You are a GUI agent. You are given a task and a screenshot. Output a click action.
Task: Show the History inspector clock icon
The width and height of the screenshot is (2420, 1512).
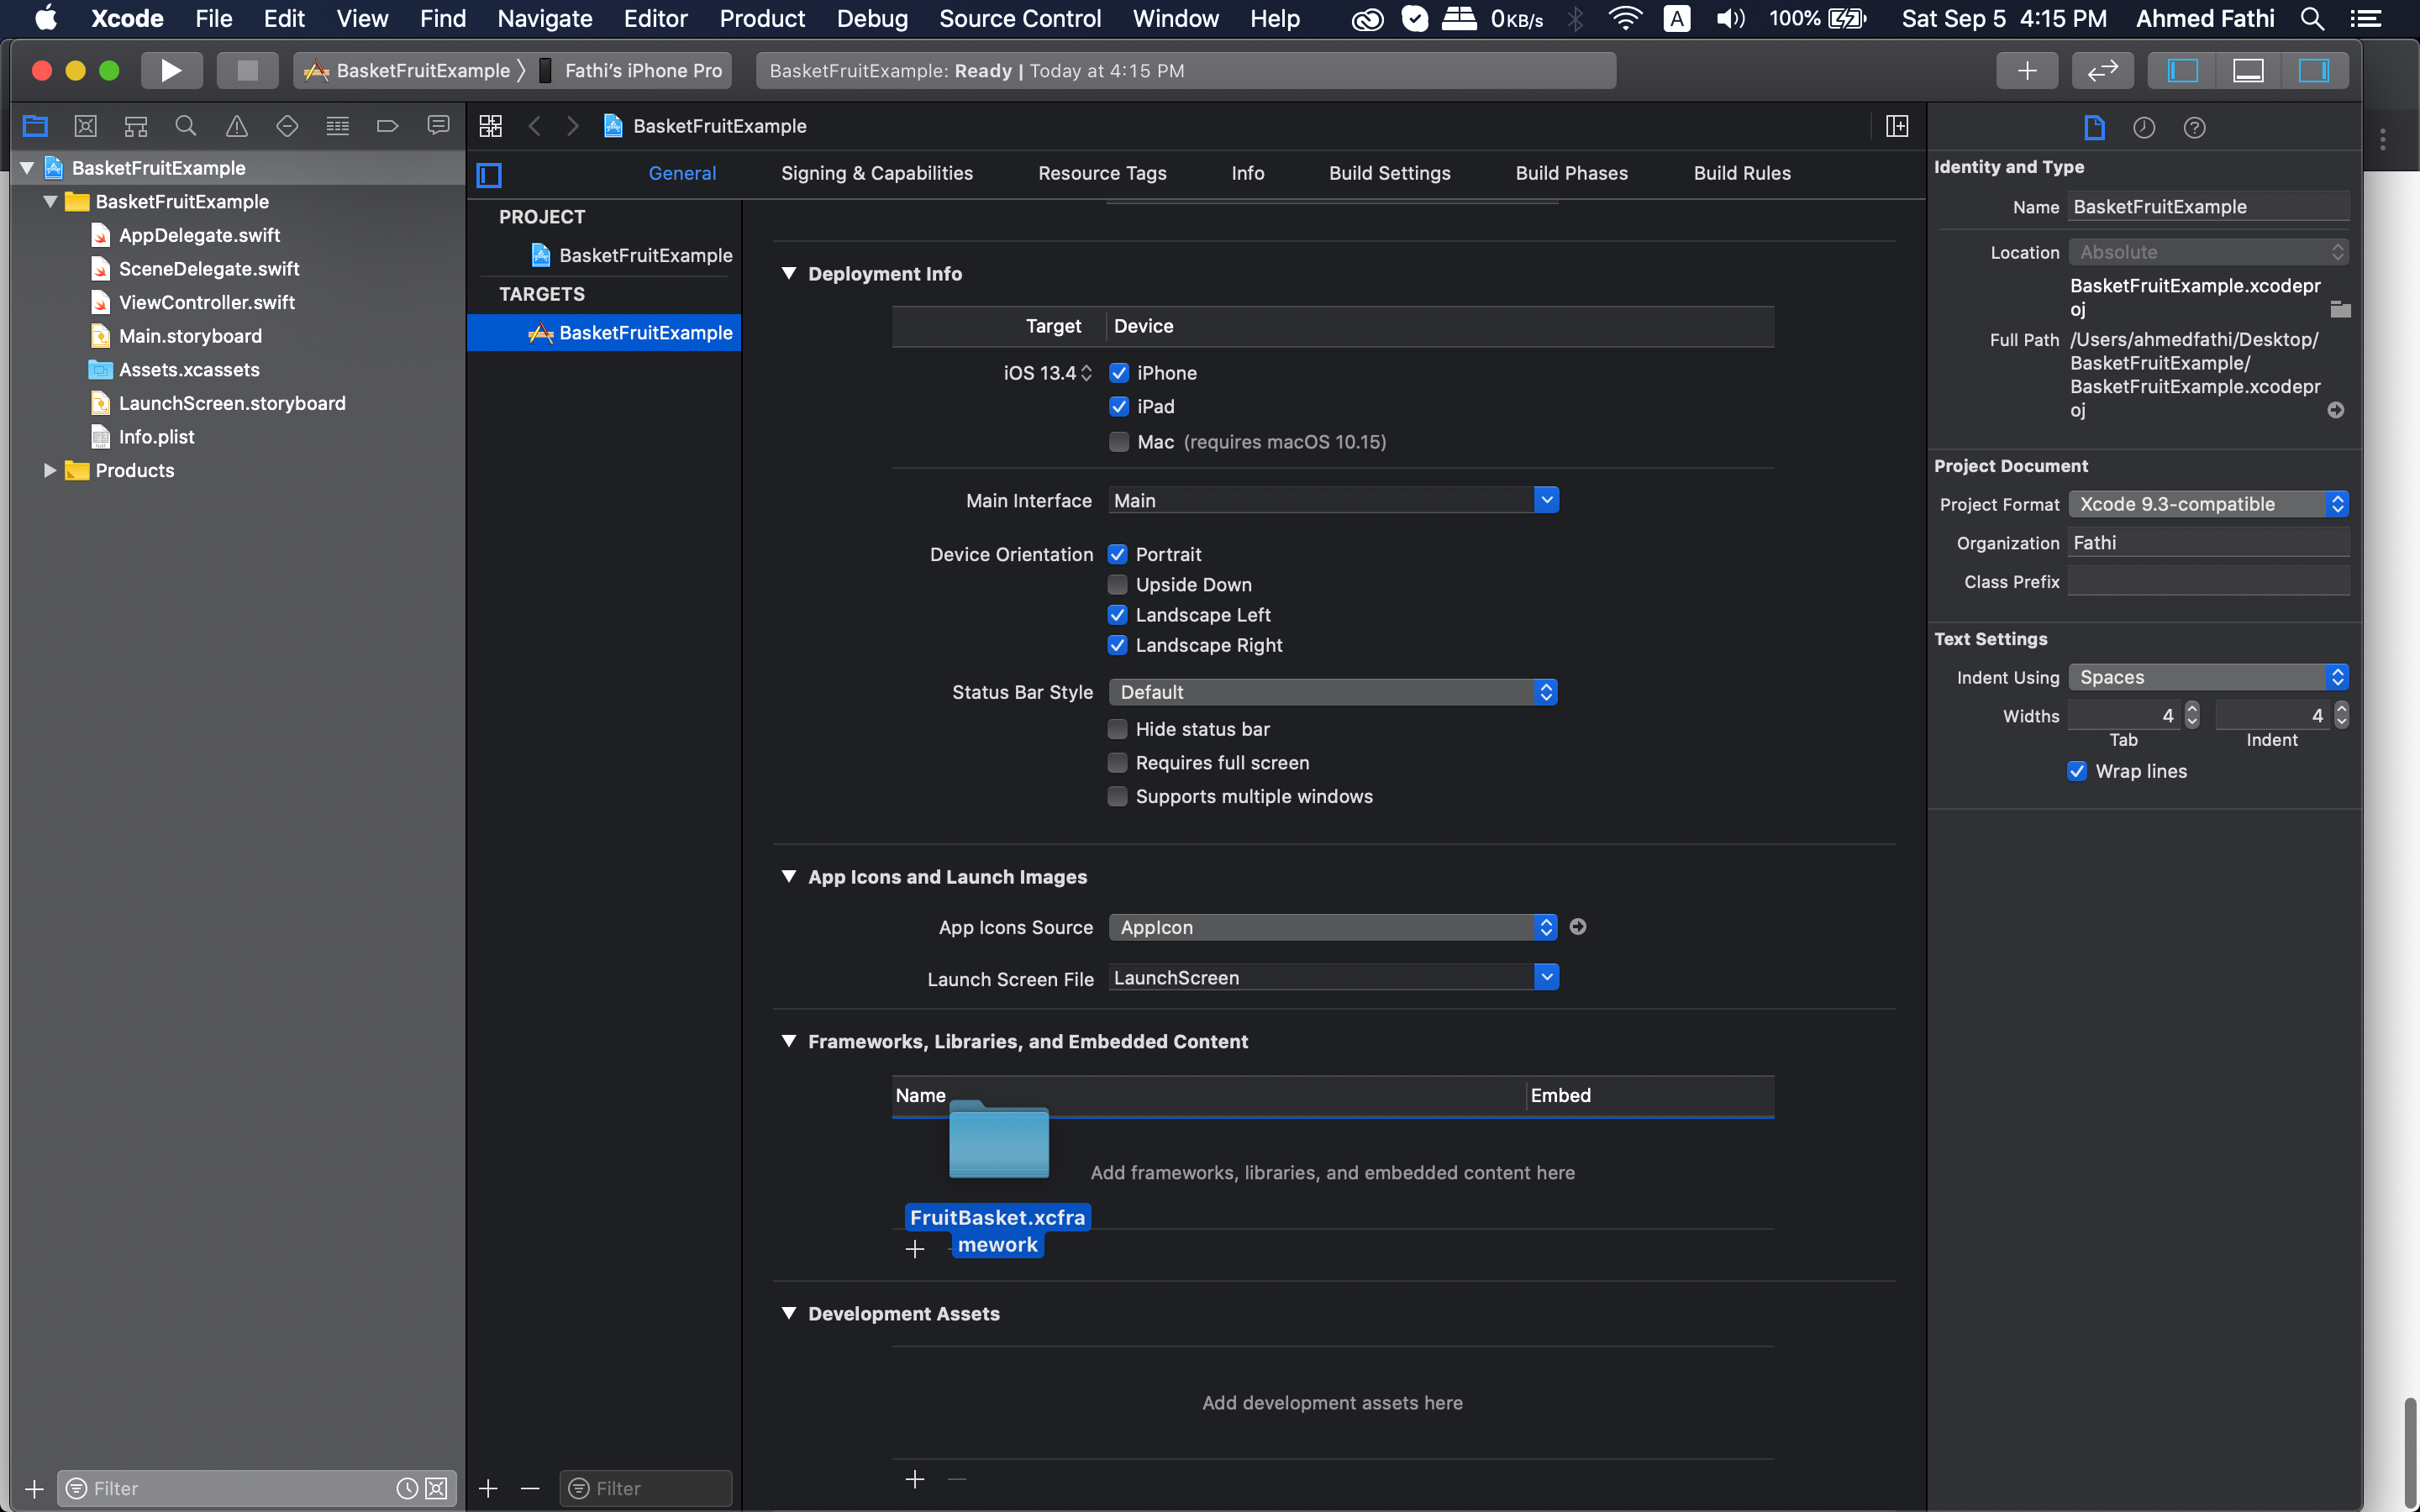click(2143, 127)
